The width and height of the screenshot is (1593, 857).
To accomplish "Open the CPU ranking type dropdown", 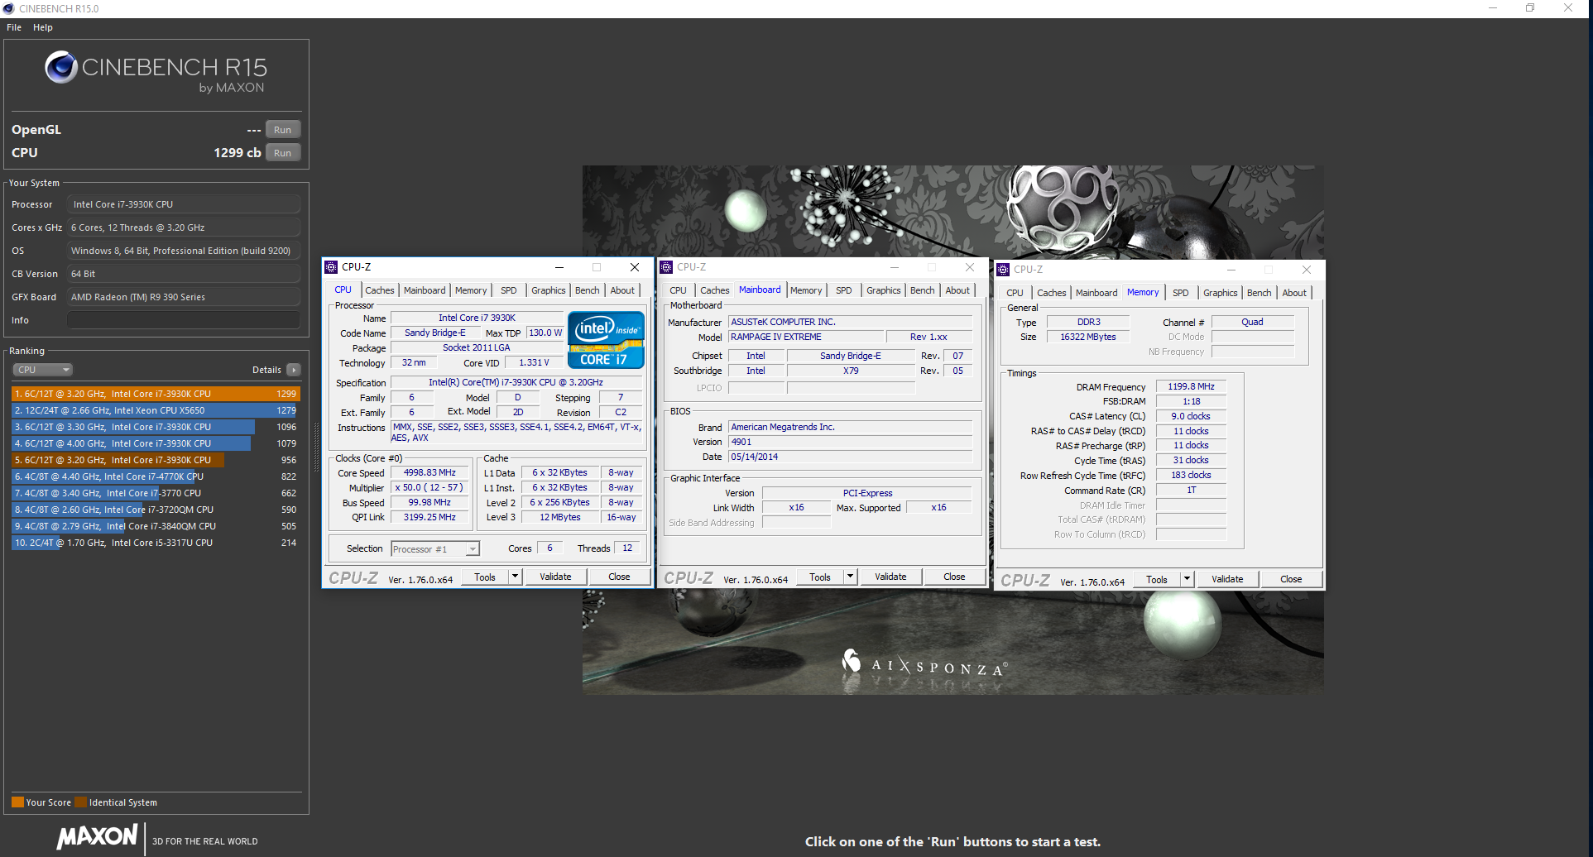I will click(42, 370).
